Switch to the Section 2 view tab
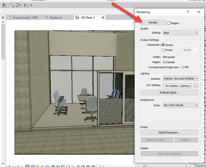The image size is (206, 167). point(53,17)
